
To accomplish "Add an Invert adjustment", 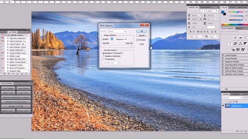I will click(233, 49).
